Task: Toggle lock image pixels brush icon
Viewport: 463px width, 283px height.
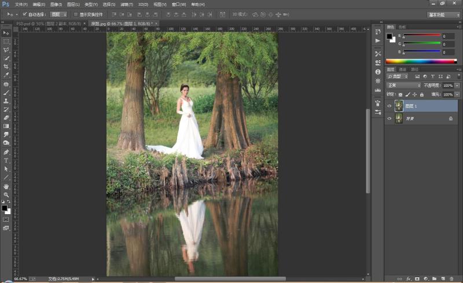Action: pyautogui.click(x=407, y=94)
